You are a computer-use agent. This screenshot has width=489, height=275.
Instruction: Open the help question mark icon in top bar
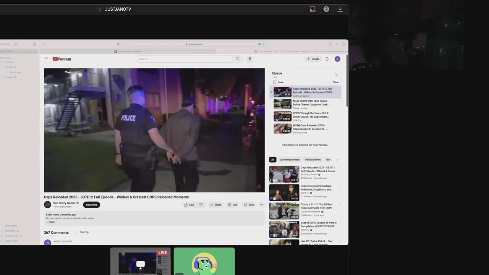(326, 9)
